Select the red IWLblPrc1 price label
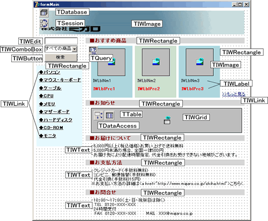268x221 pixels. coord(104,89)
